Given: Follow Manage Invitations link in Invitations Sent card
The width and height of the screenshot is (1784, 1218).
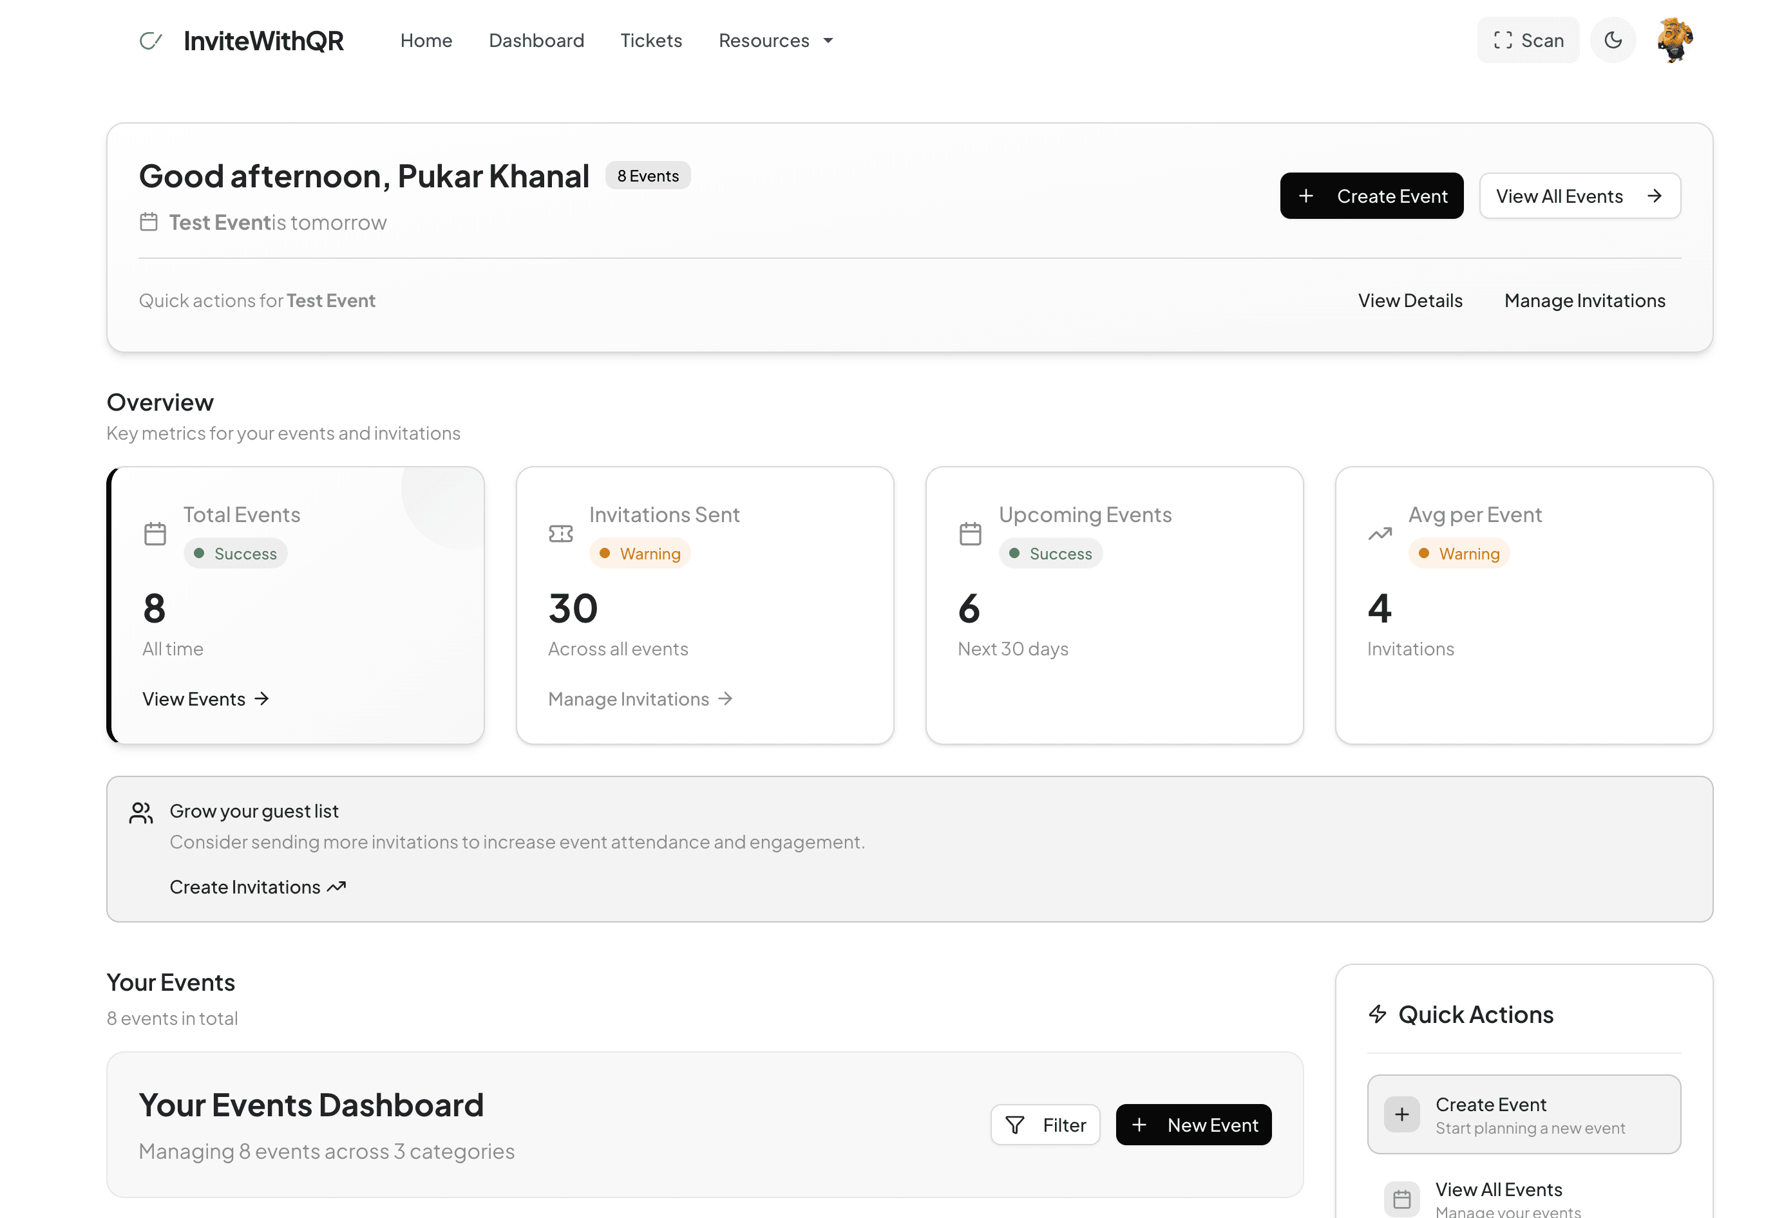Looking at the screenshot, I should click(x=641, y=699).
